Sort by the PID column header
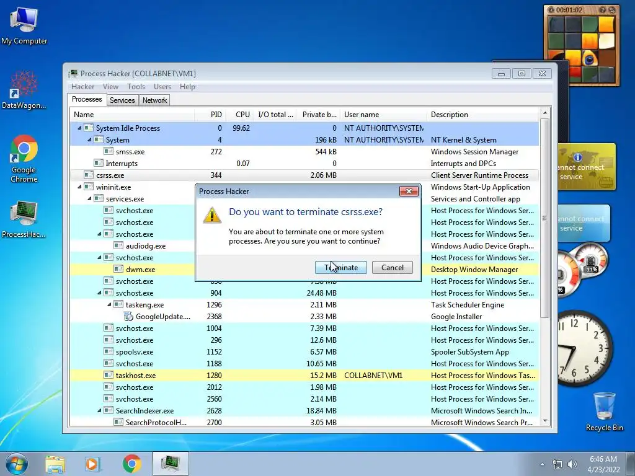 tap(210, 115)
